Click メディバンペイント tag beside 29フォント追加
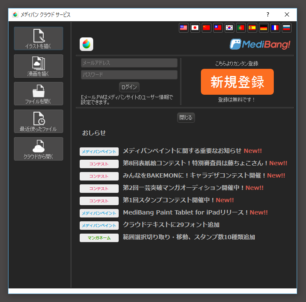Image resolution: width=306 pixels, height=302 pixels. click(x=99, y=226)
